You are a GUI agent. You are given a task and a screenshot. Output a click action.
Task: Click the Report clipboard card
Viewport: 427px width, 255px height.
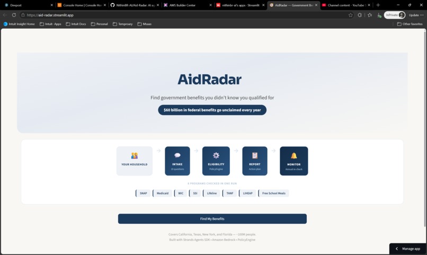point(255,161)
